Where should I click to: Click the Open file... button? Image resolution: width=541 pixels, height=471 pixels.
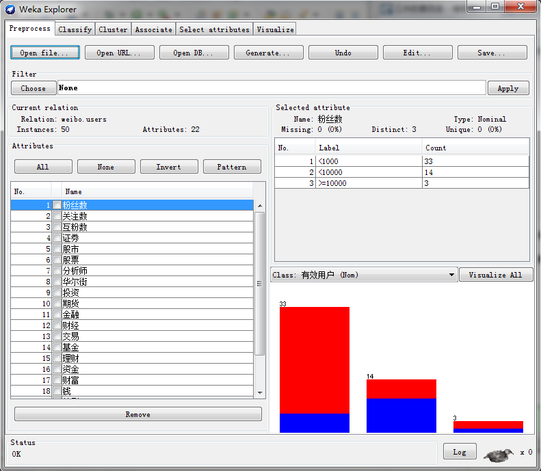(45, 53)
